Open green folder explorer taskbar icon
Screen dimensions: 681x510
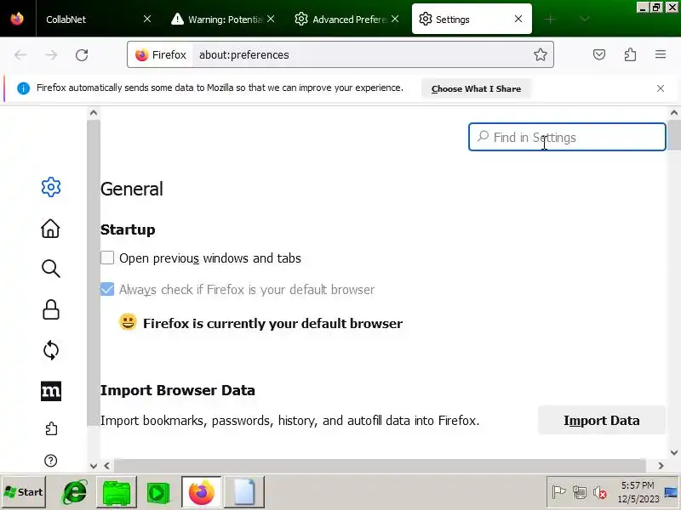tap(116, 492)
